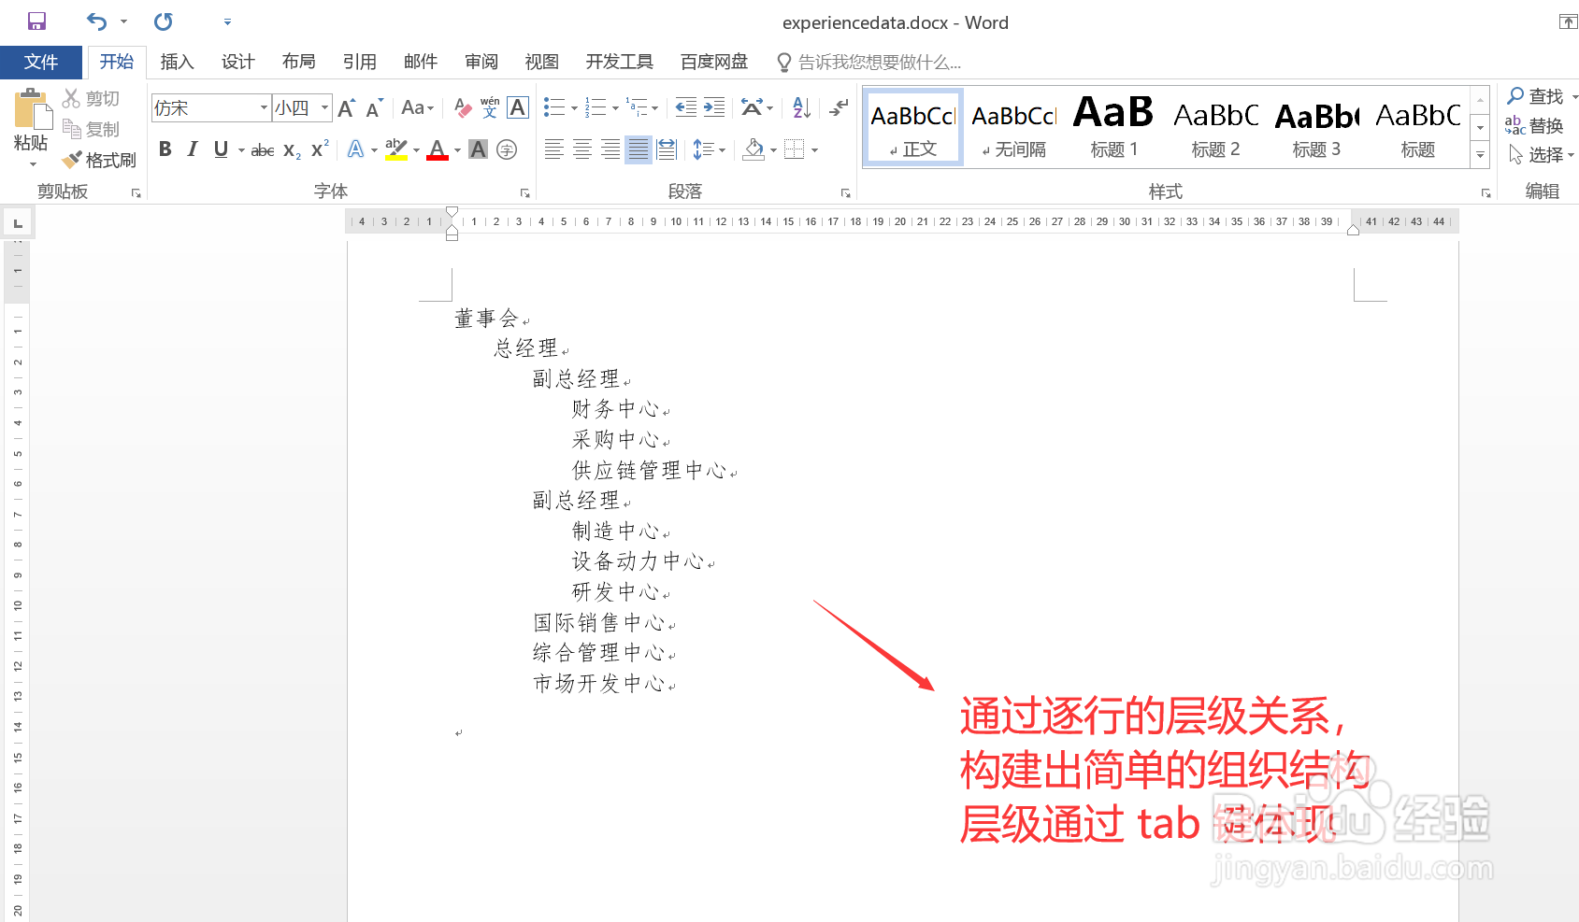The image size is (1579, 922).
Task: Open the font size dropdown 小四
Action: [x=324, y=108]
